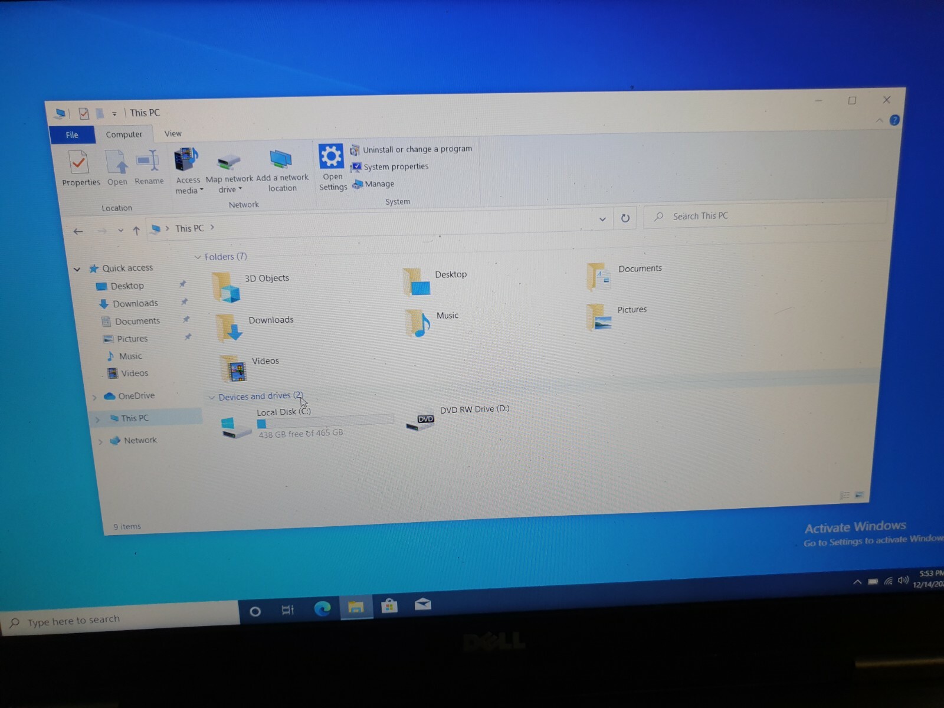Click the Open ribbon icon
Viewport: 944px width, 708px height.
click(117, 168)
